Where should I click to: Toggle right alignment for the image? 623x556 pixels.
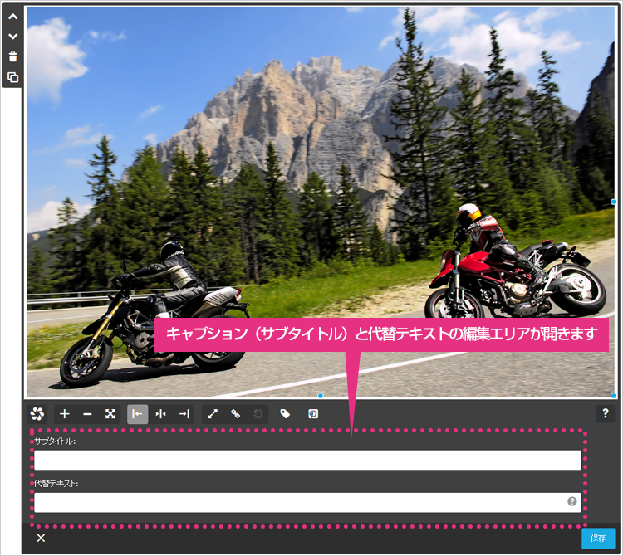click(184, 414)
